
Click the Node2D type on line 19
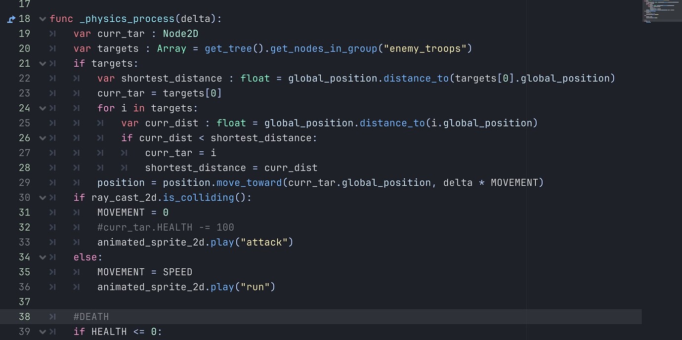tap(180, 34)
